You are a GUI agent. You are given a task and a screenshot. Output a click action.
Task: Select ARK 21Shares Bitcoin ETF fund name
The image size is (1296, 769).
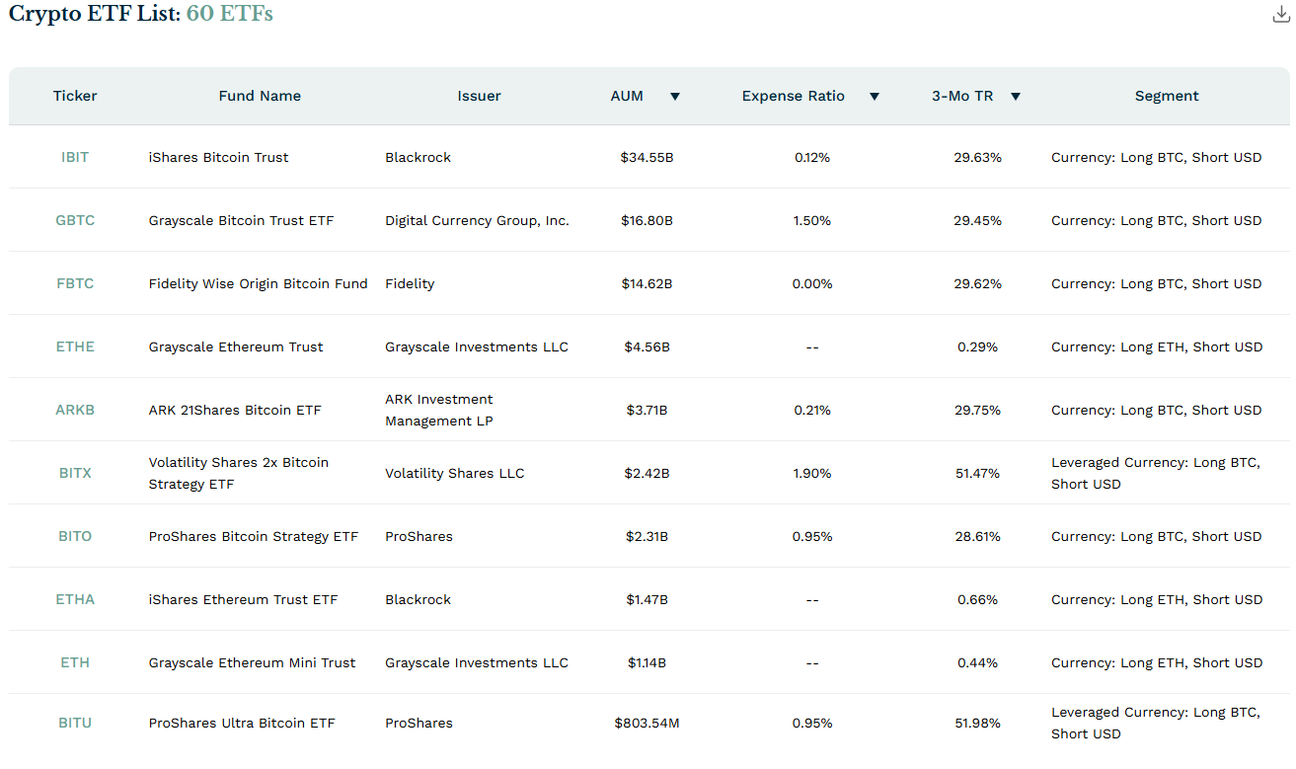click(235, 410)
